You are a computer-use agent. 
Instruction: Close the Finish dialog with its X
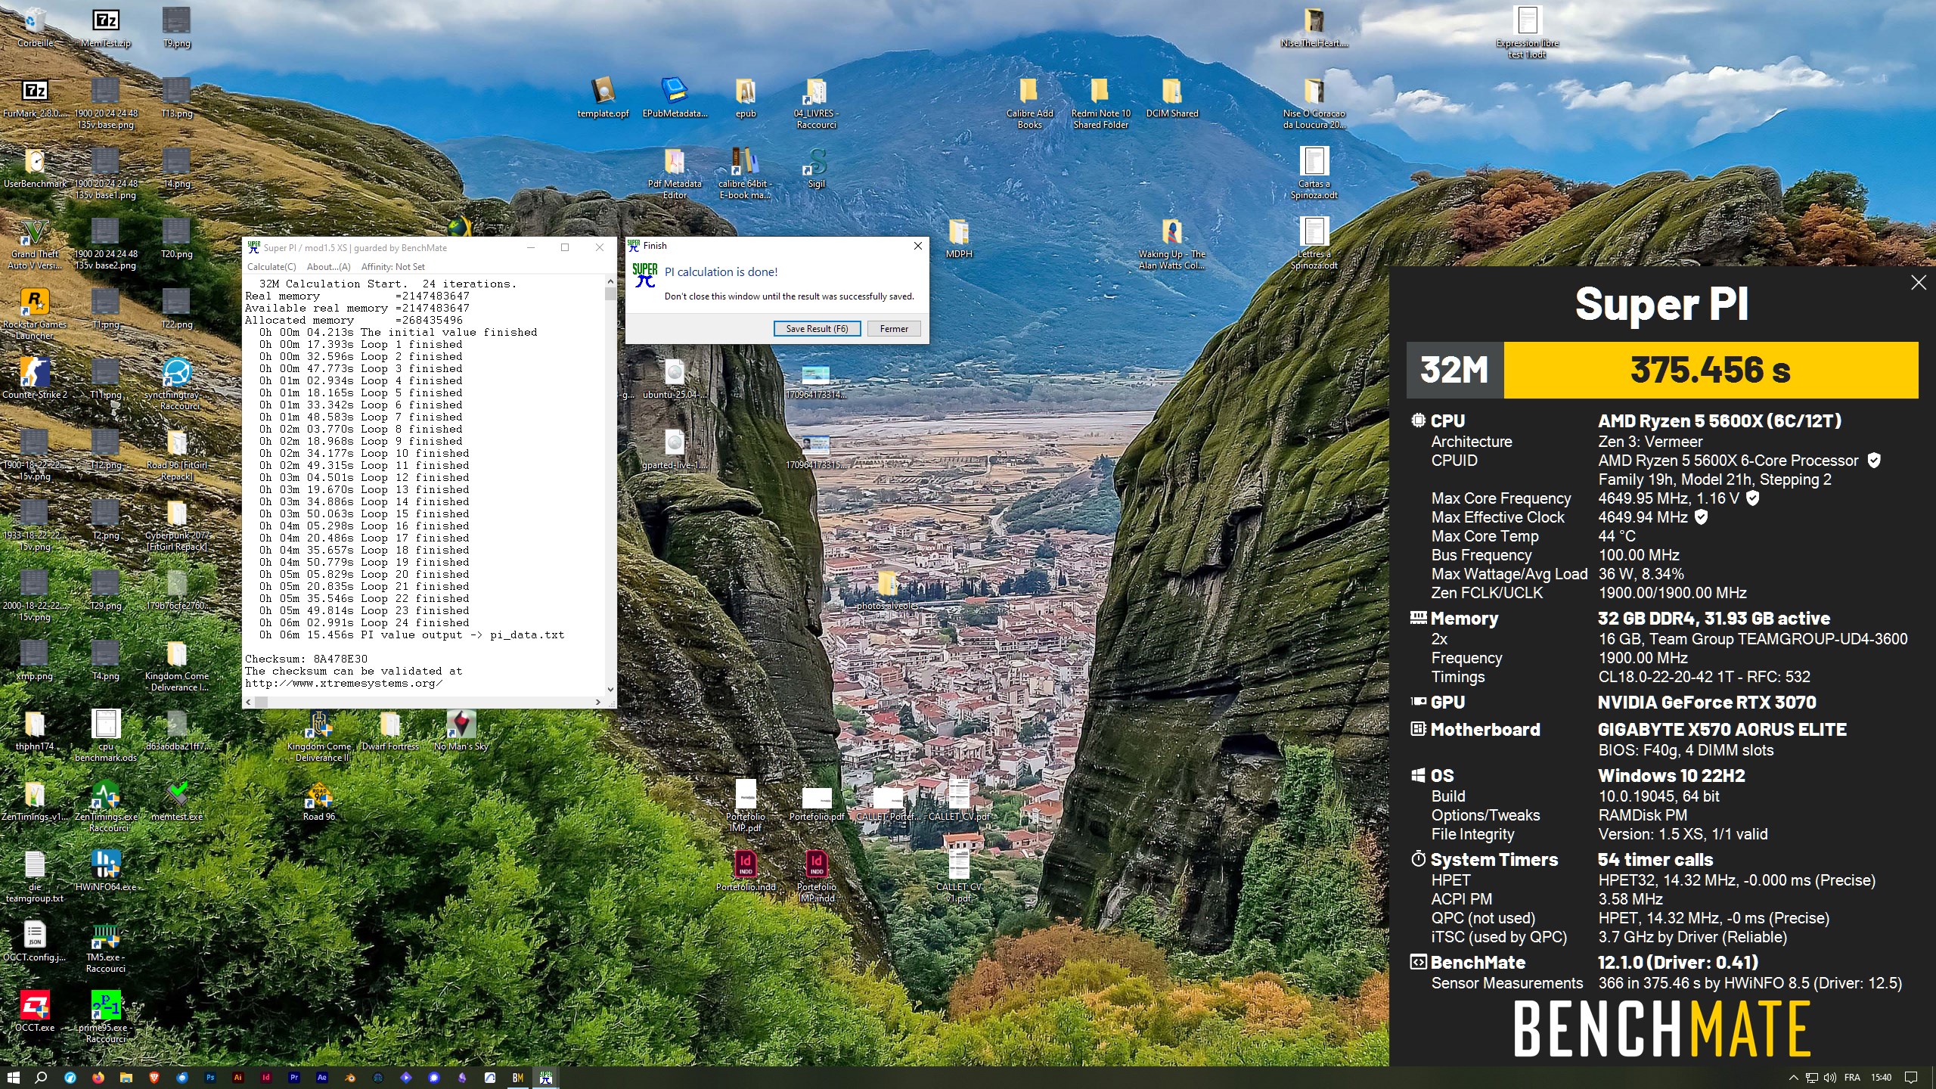point(917,246)
